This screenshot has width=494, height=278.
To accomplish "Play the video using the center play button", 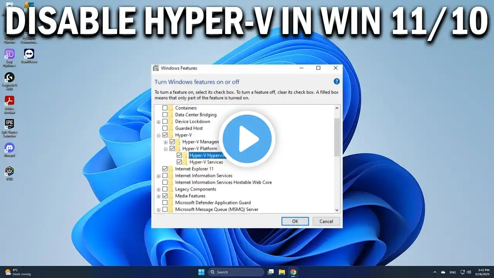I will point(247,139).
